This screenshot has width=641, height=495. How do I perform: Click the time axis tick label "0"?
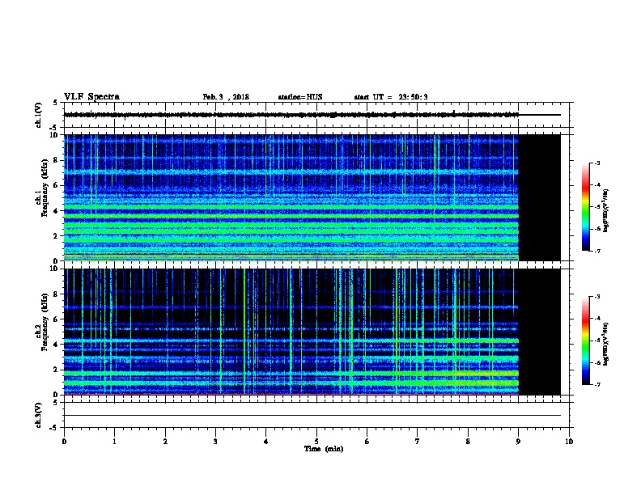64,442
